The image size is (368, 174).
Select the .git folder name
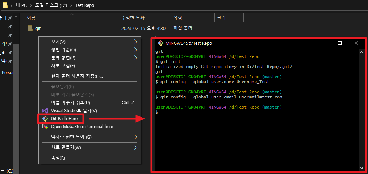(x=38, y=28)
